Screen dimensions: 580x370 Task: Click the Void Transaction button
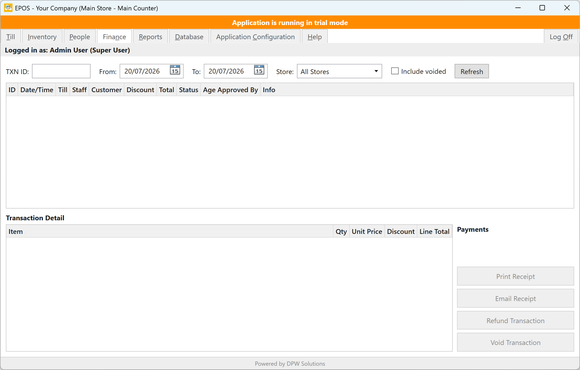(x=515, y=342)
